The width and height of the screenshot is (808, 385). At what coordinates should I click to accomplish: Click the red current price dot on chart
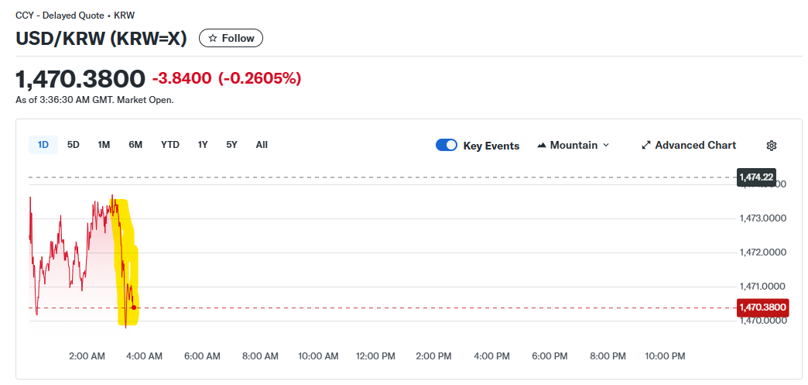pyautogui.click(x=134, y=308)
